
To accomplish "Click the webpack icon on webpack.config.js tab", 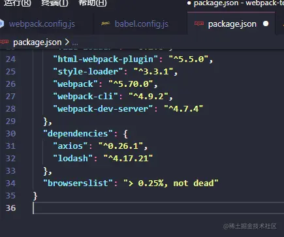I will (1, 24).
